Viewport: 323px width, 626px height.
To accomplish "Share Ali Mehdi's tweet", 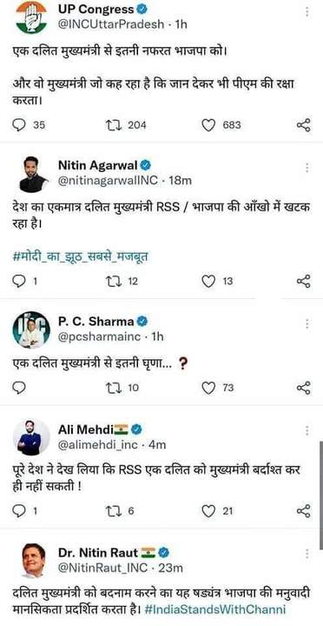I will click(x=303, y=511).
